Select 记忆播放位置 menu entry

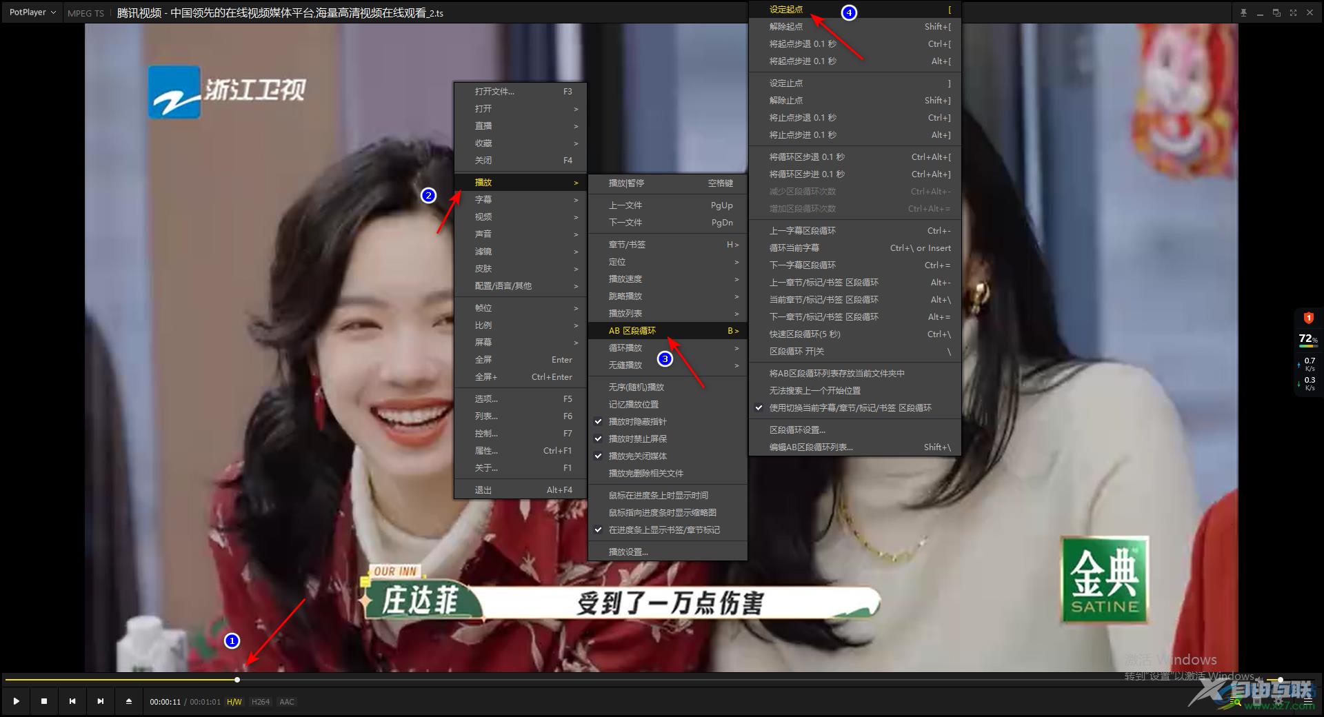point(668,404)
